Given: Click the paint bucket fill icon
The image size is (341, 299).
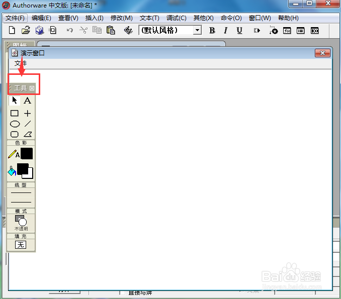Looking at the screenshot, I should [x=12, y=171].
